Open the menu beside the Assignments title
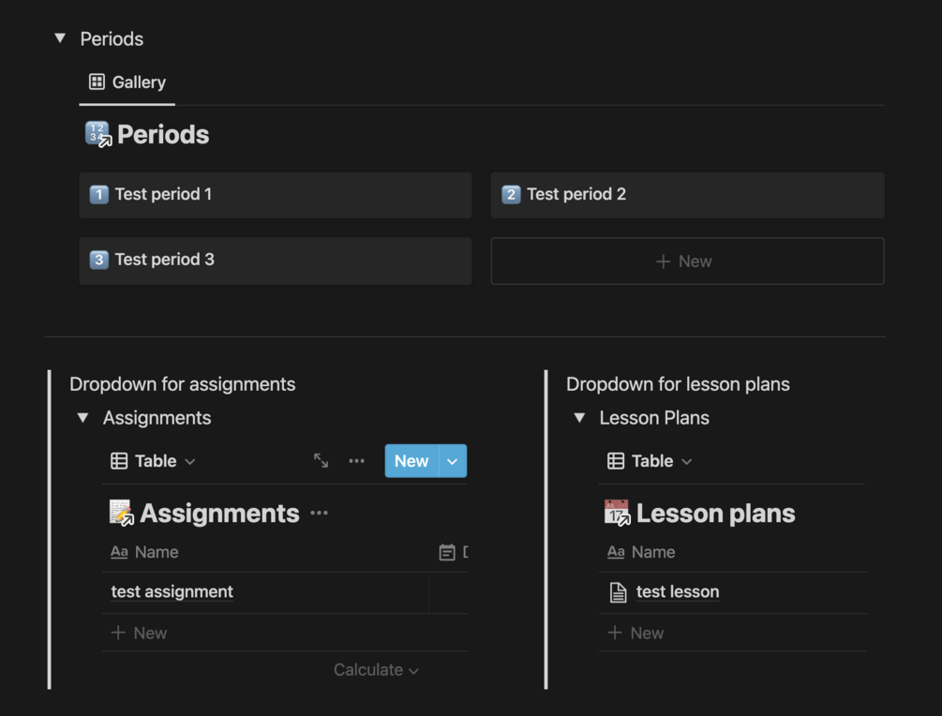 pos(319,514)
